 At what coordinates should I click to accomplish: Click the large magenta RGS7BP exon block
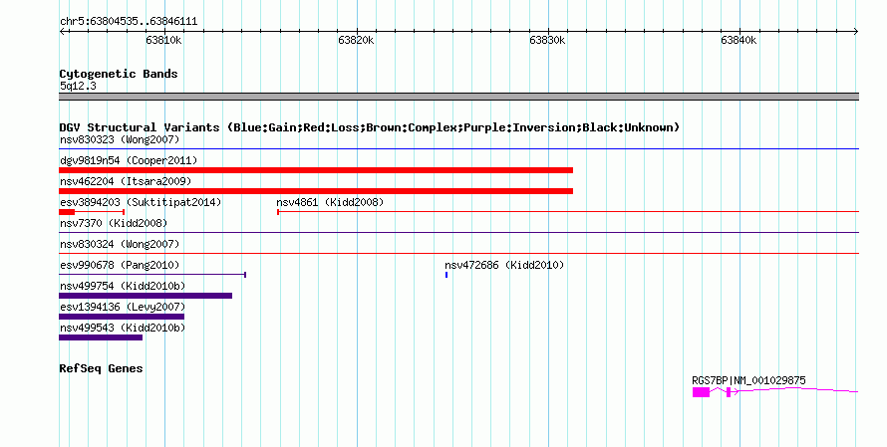click(x=701, y=392)
